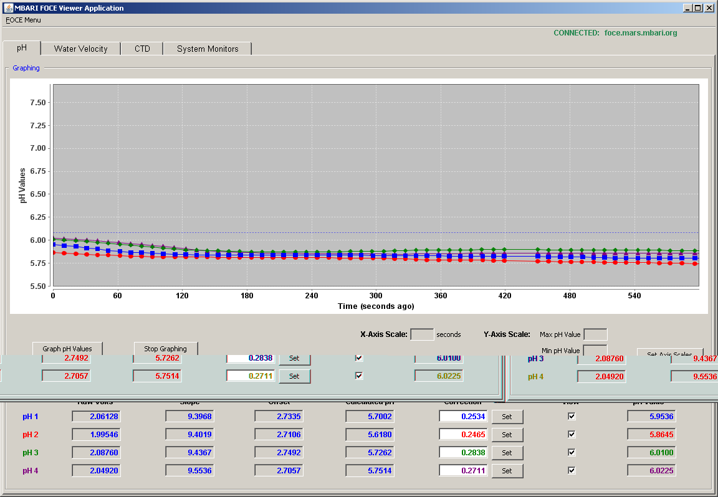The height and width of the screenshot is (497, 718).
Task: Click Set button for pH 4 correction
Action: pos(507,470)
